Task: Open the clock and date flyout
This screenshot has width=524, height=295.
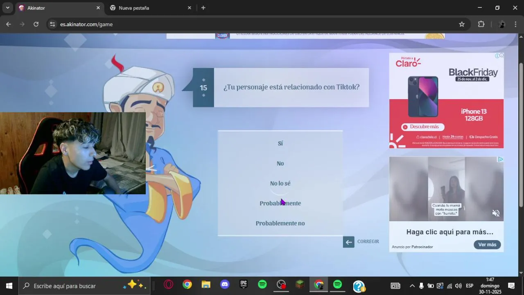Action: click(x=490, y=286)
